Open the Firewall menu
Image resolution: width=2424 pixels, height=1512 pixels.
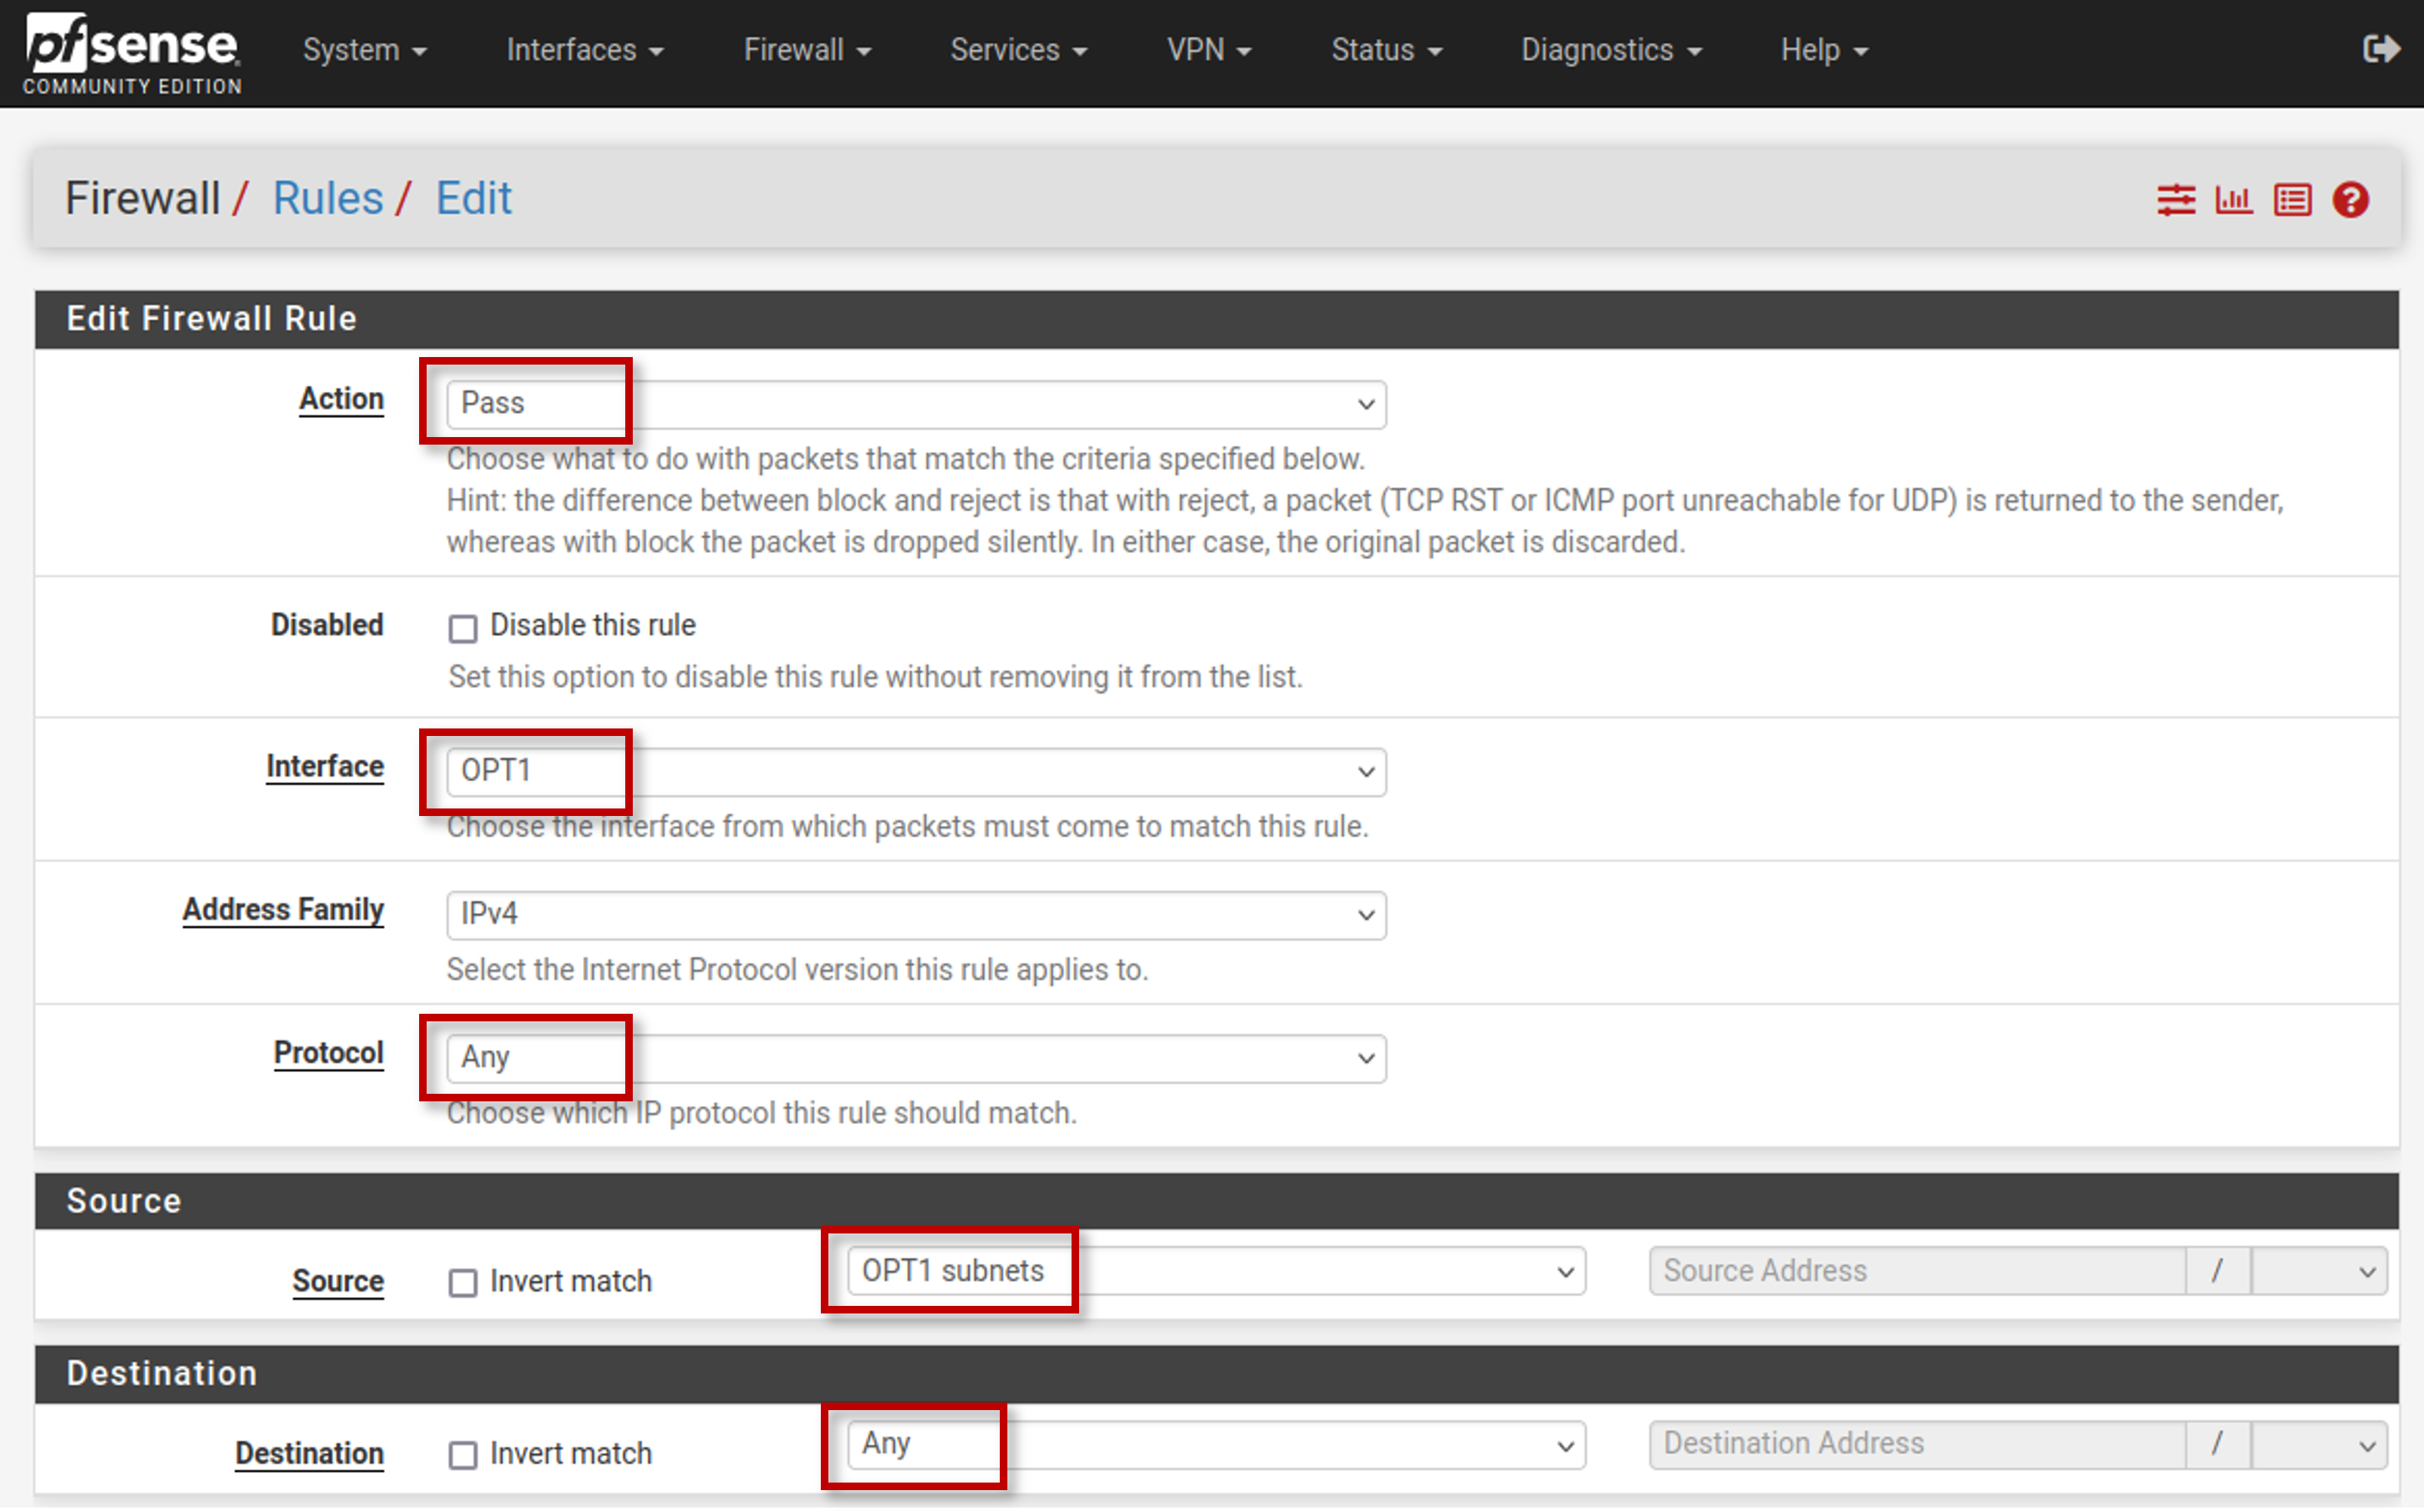click(807, 50)
